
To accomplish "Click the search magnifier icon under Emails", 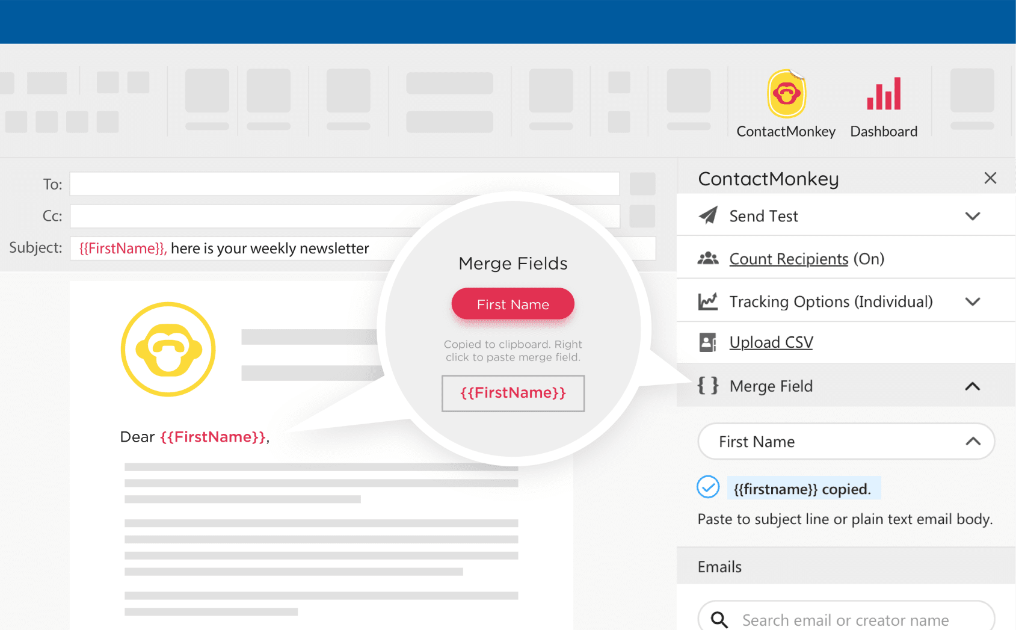I will click(x=719, y=619).
